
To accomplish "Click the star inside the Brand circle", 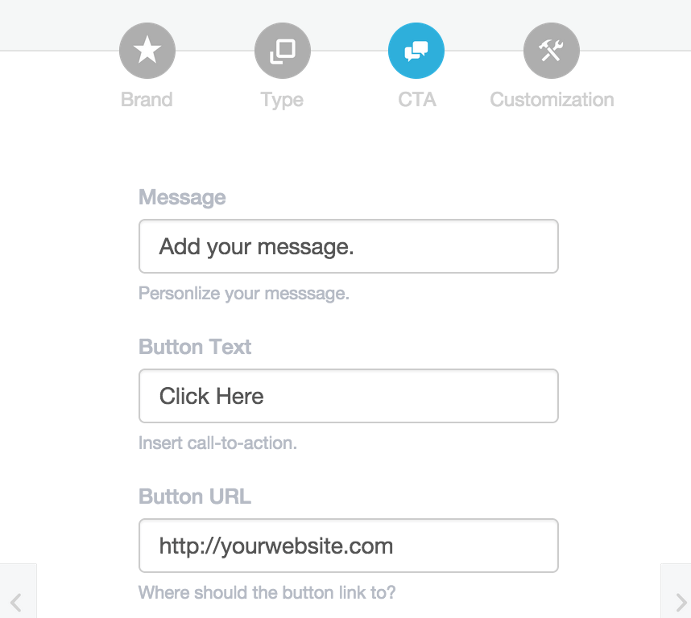I will click(147, 50).
